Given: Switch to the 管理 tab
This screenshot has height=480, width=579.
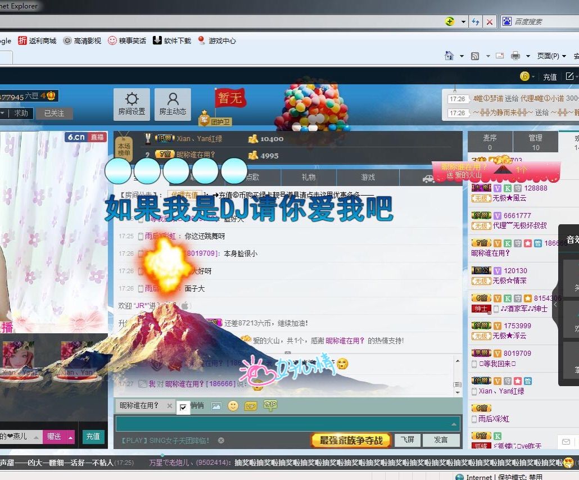Looking at the screenshot, I should [535, 142].
